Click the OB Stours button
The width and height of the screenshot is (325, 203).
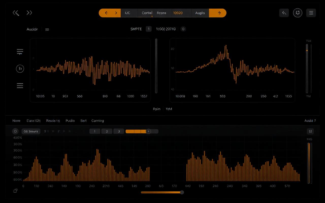point(31,131)
